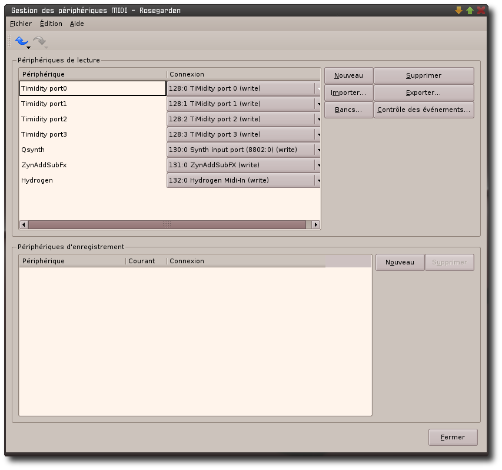Click Nouveau in recording devices section
The height and width of the screenshot is (470, 502).
point(400,263)
